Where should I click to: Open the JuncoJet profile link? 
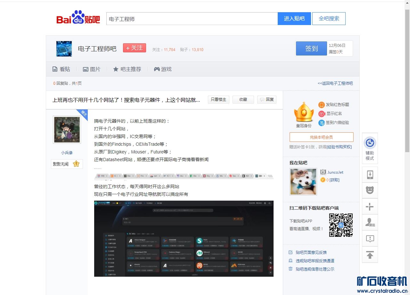(335, 172)
